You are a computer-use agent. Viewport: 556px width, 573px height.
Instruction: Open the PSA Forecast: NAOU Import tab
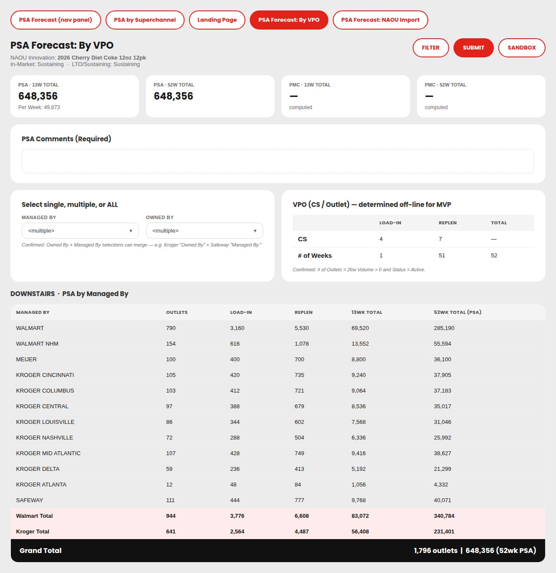click(x=381, y=20)
